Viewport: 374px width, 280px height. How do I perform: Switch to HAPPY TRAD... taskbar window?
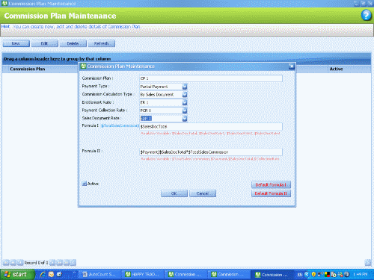(x=144, y=275)
